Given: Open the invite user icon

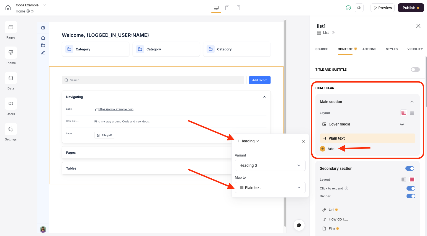Looking at the screenshot, I should pyautogui.click(x=359, y=8).
